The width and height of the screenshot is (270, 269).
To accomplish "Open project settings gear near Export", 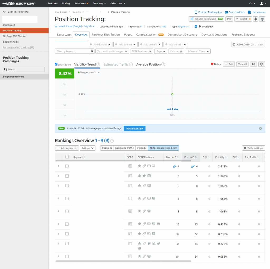I will [x=262, y=19].
